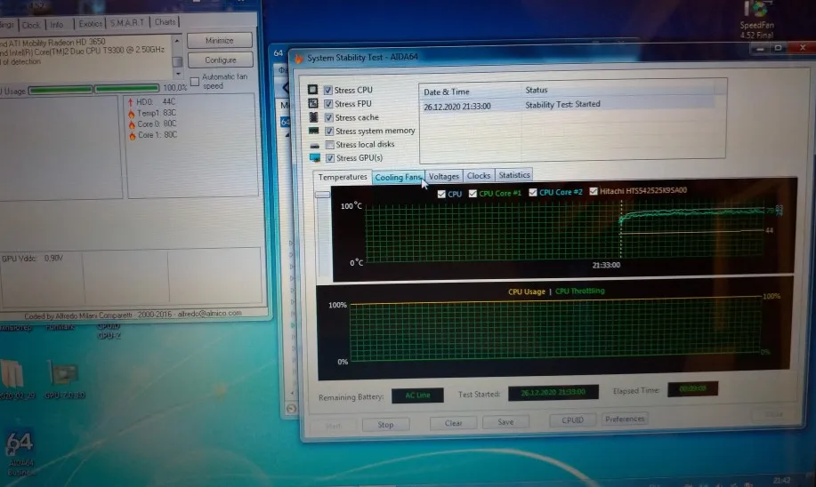Enable Automatic fan speed in SpeedFan
816x487 pixels.
pos(195,82)
